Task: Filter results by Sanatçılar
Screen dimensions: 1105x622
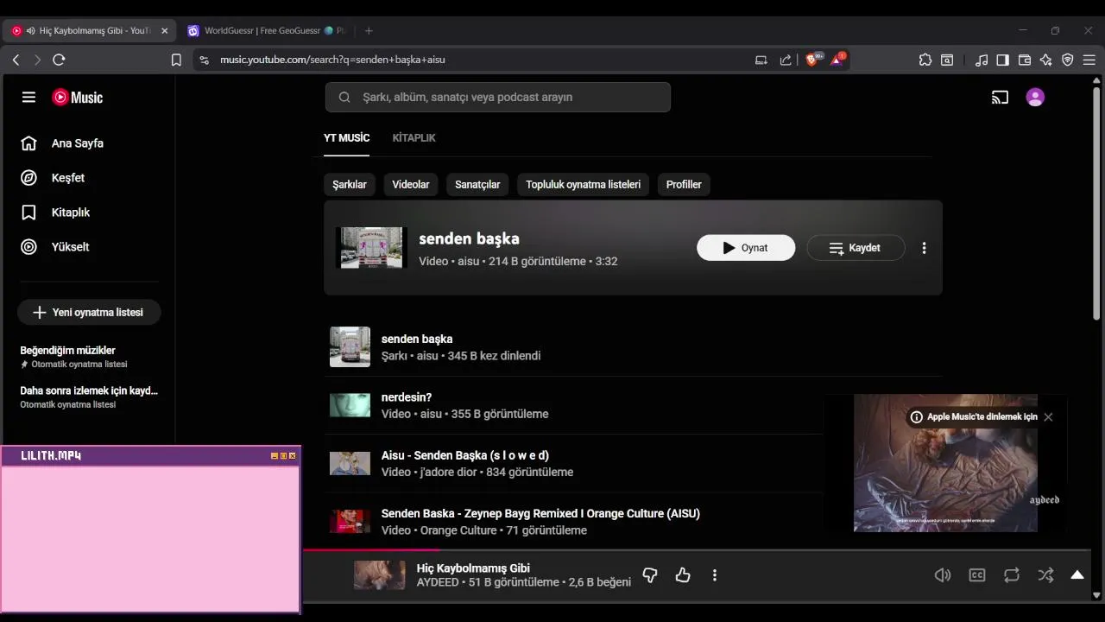Action: click(x=477, y=185)
